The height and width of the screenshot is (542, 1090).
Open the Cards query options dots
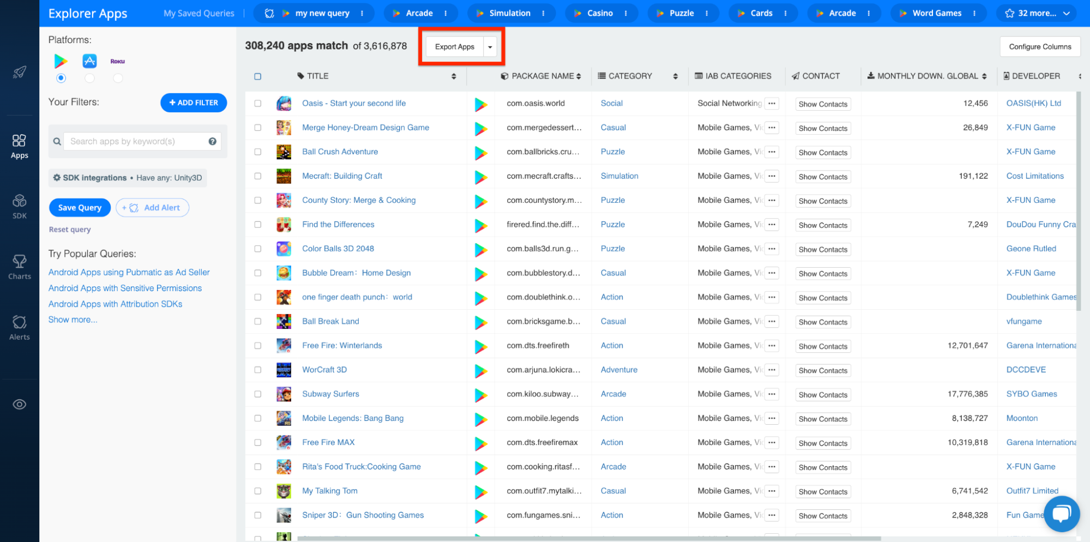click(x=785, y=13)
